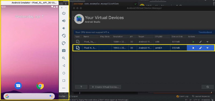
Task: Open the Layout Inspector tool window
Action: point(201,96)
